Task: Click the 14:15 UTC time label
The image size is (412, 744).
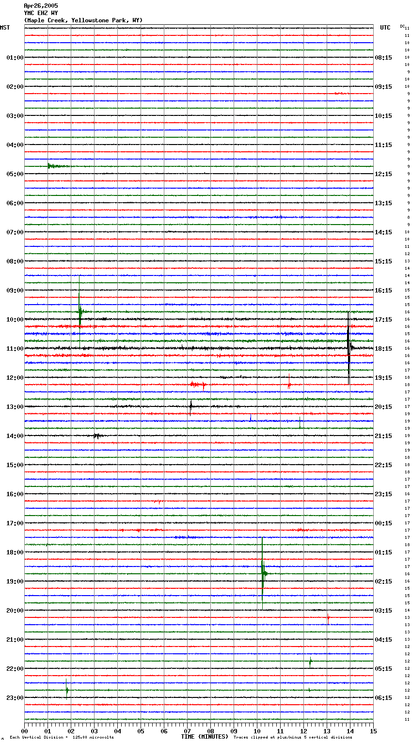Action: click(x=383, y=232)
